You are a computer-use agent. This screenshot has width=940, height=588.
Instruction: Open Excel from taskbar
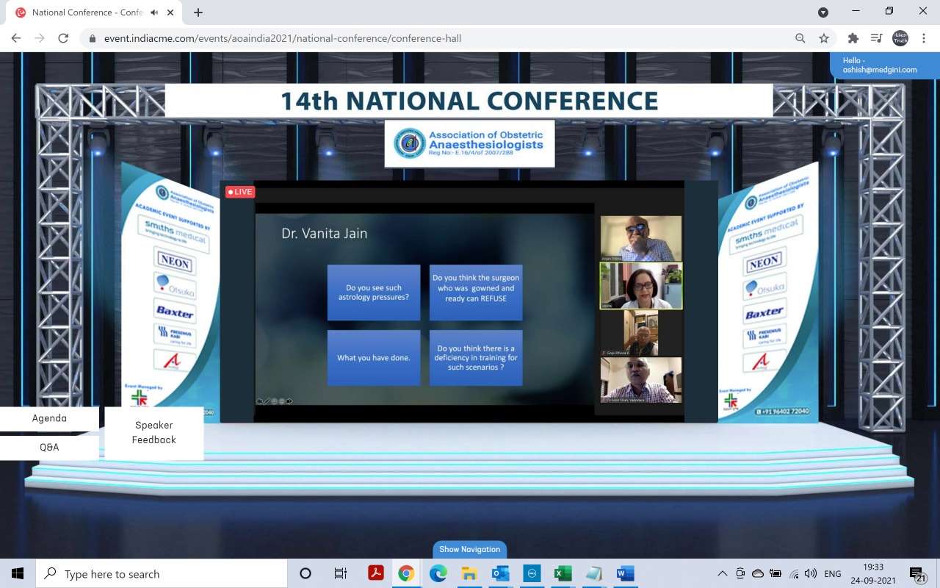point(563,573)
